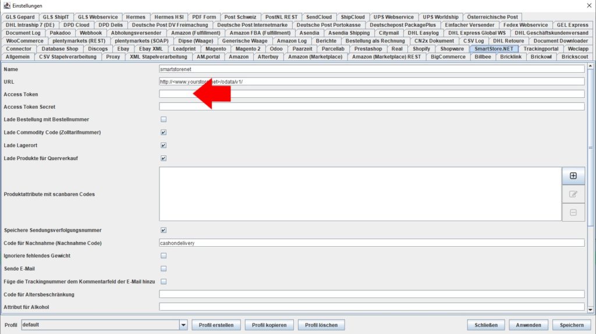The width and height of the screenshot is (596, 334).
Task: Select the Deutsche Post Internetmarke tab
Action: pos(252,24)
